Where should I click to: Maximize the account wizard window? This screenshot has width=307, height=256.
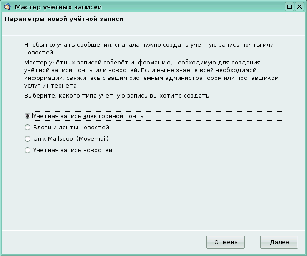(x=290, y=7)
